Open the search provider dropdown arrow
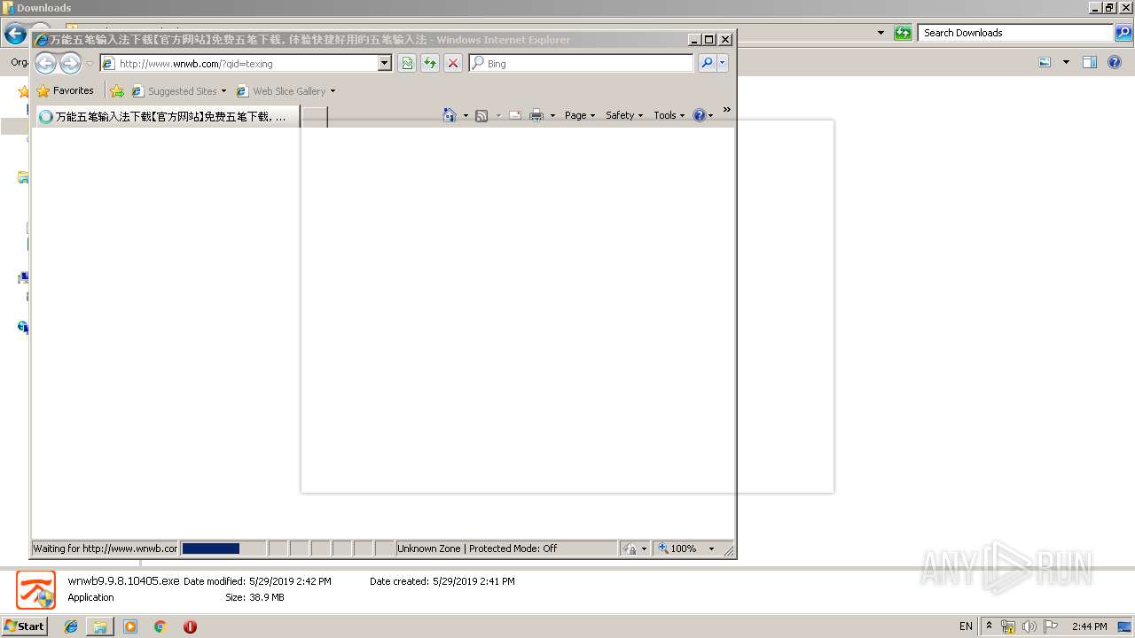 [723, 63]
